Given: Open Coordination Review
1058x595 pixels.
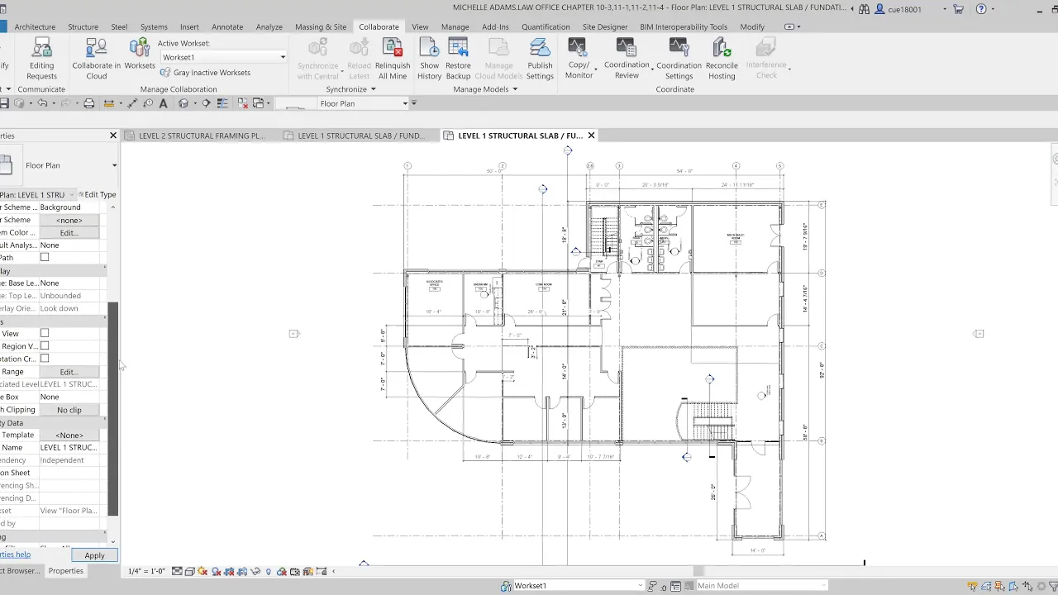Looking at the screenshot, I should 627,59.
